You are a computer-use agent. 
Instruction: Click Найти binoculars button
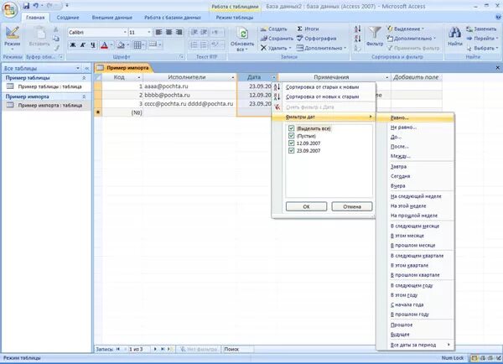point(455,36)
